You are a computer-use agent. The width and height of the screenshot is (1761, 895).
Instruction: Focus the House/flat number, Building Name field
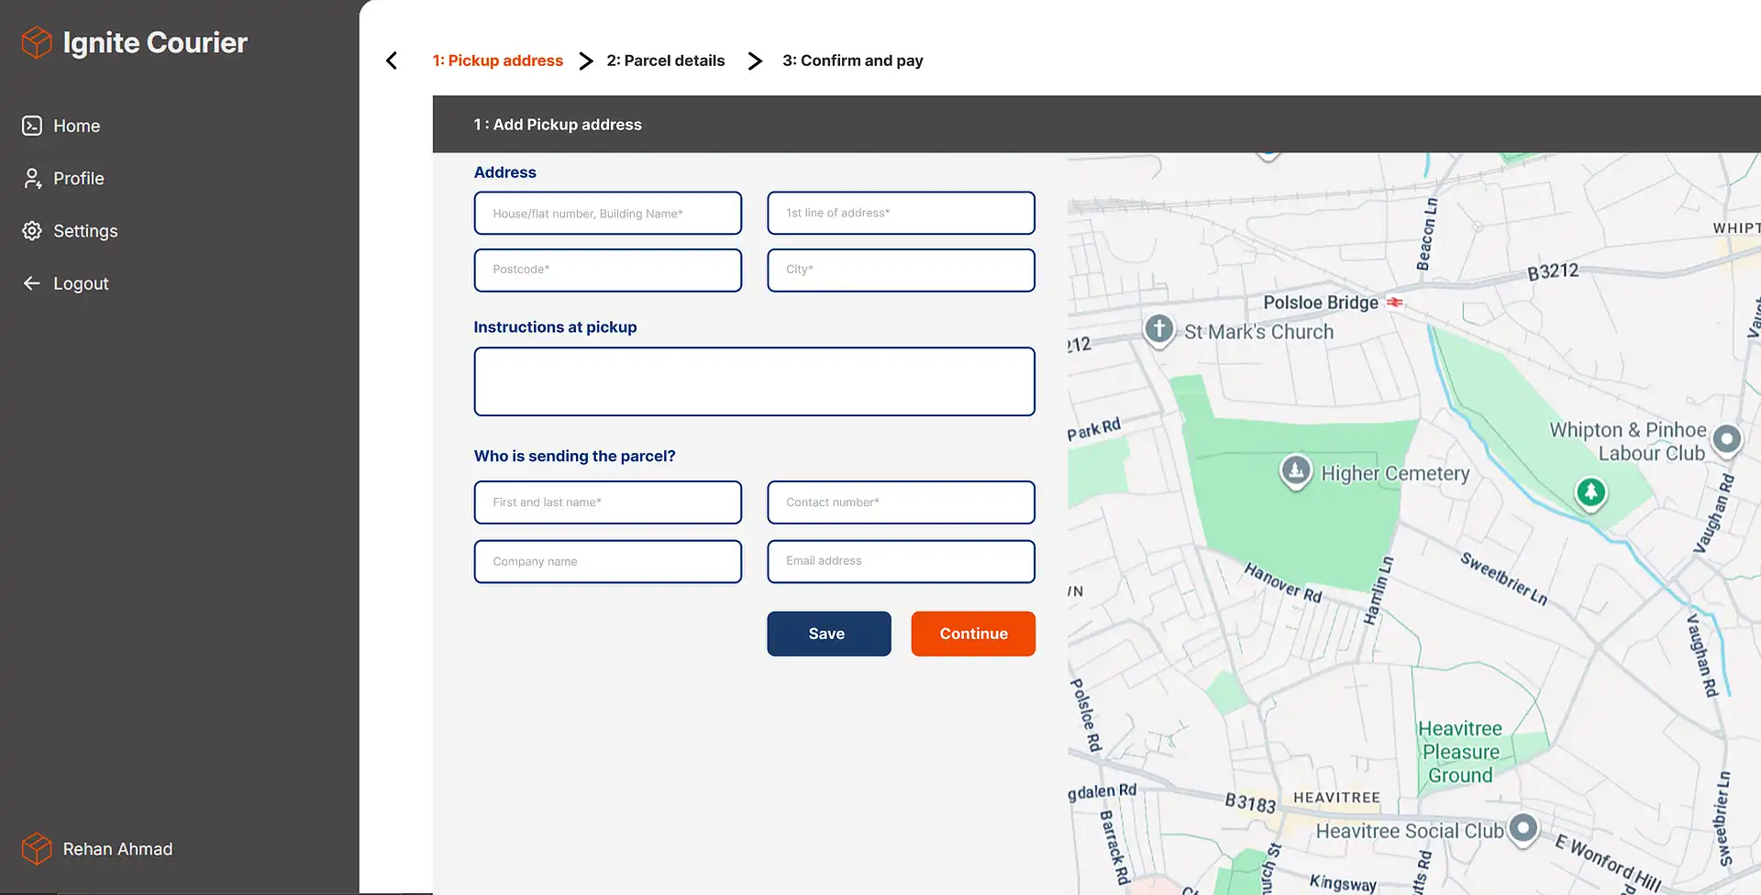[608, 213]
